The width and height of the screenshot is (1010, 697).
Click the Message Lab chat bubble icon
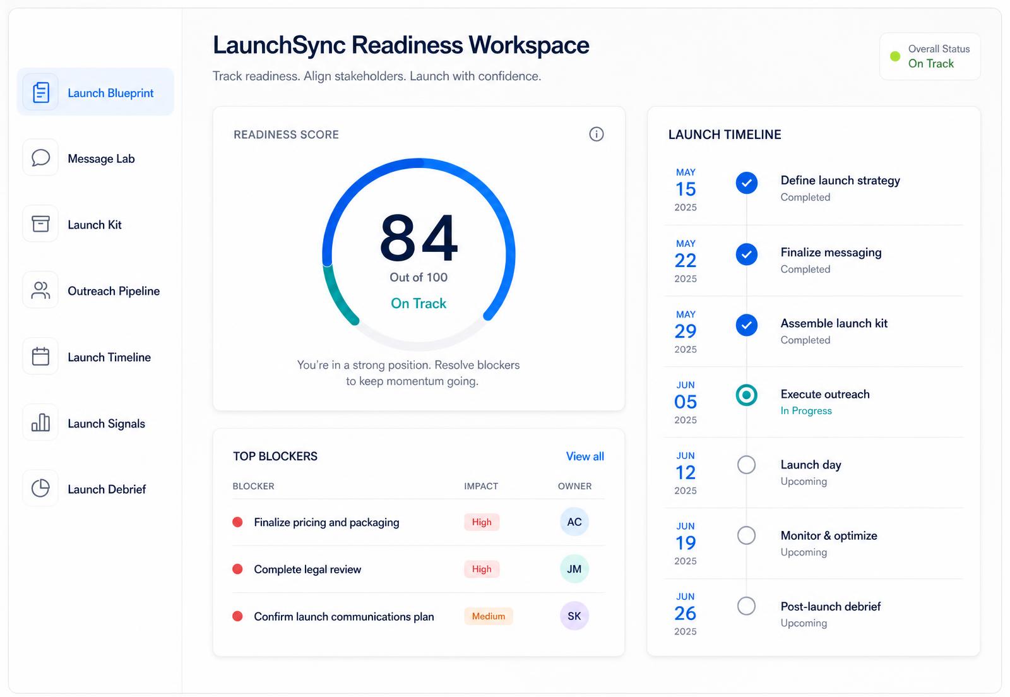pos(41,158)
